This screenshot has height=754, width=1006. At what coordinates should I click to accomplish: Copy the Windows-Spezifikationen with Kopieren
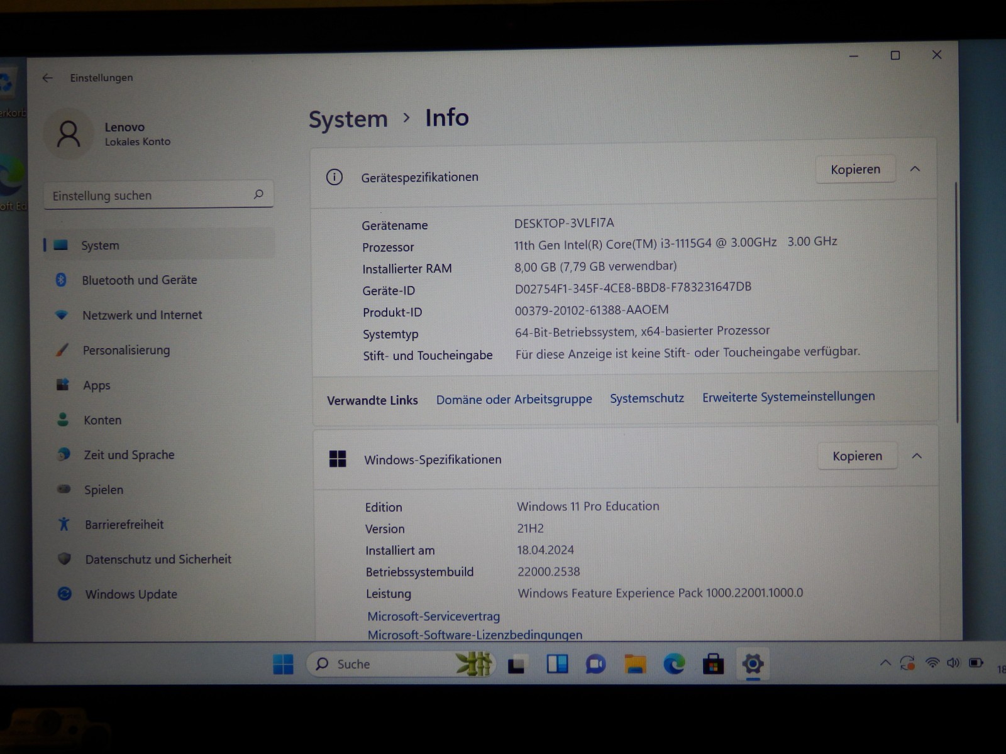(857, 456)
